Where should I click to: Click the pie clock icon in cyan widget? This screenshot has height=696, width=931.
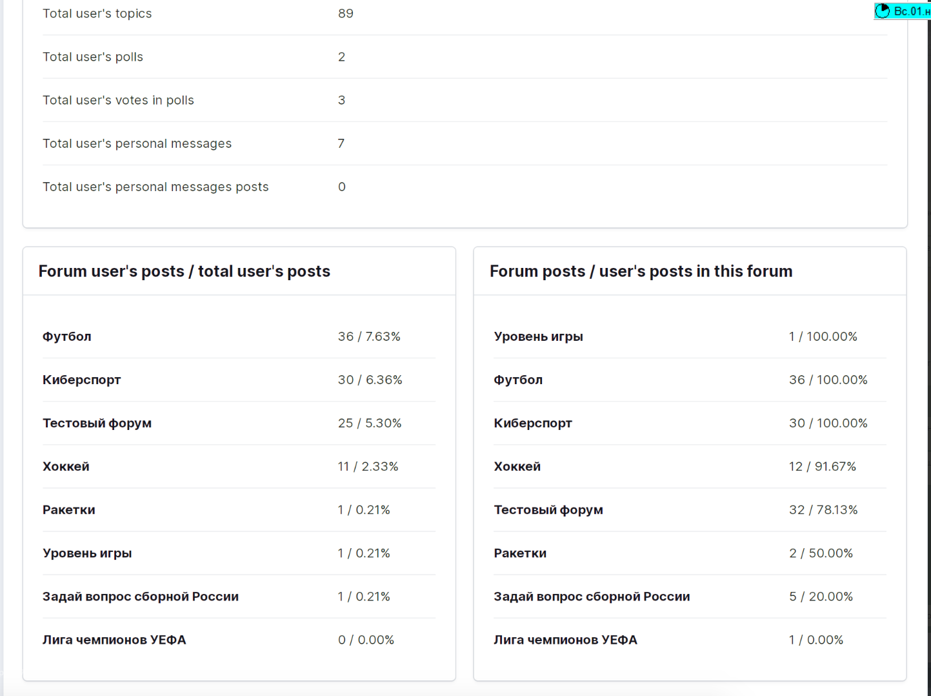click(x=882, y=11)
